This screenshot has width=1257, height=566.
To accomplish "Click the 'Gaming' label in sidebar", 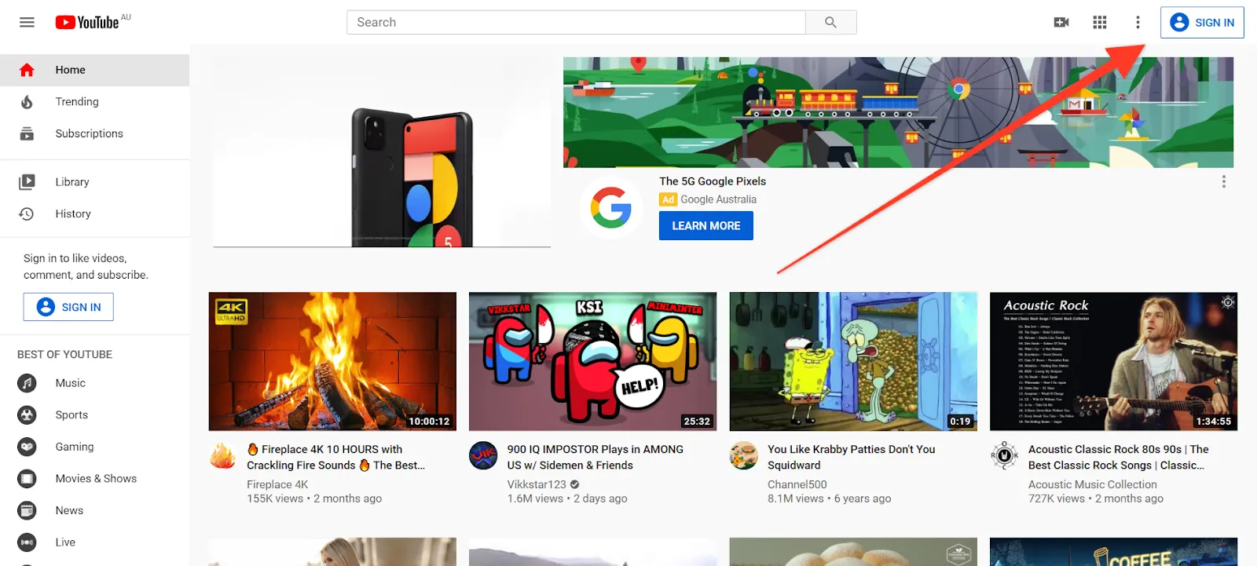I will (75, 447).
